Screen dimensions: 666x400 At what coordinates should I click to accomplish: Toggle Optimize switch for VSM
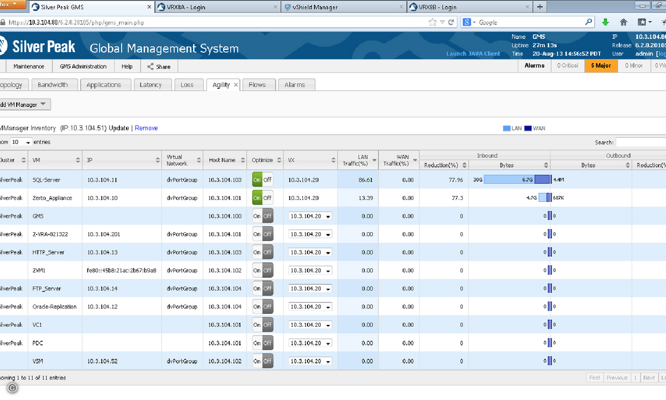click(263, 361)
